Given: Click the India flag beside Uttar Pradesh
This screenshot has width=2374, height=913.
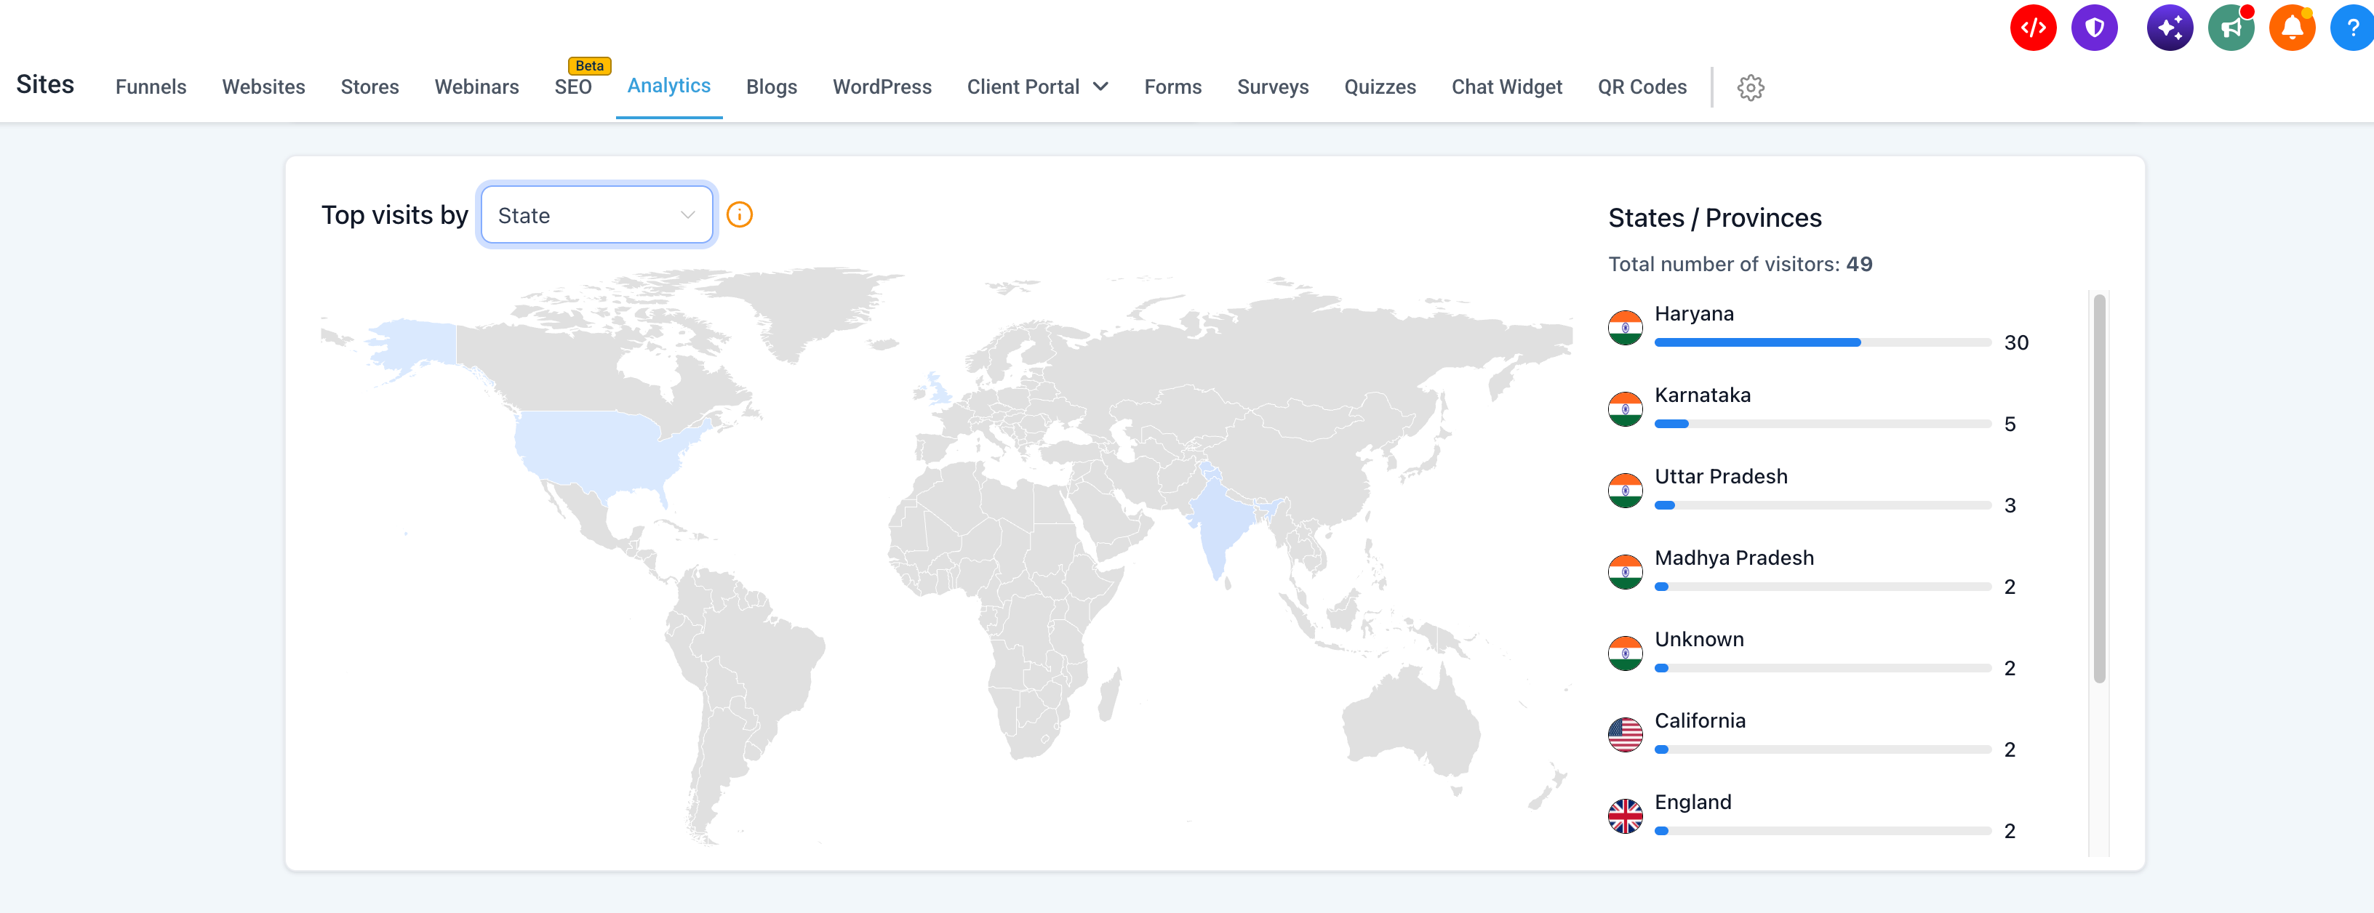Looking at the screenshot, I should pyautogui.click(x=1625, y=490).
